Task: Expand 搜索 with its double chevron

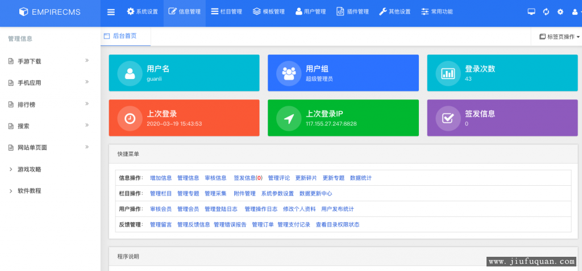Action: pyautogui.click(x=87, y=125)
